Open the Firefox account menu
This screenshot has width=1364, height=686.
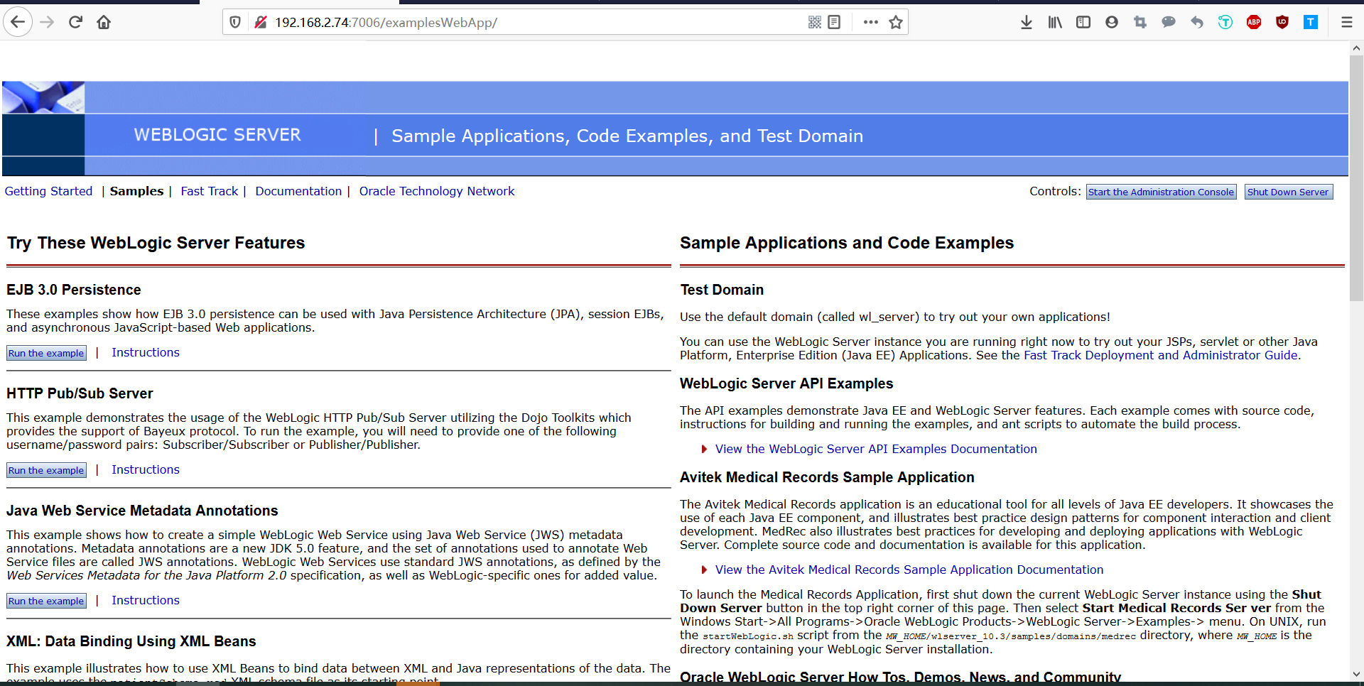(1111, 22)
